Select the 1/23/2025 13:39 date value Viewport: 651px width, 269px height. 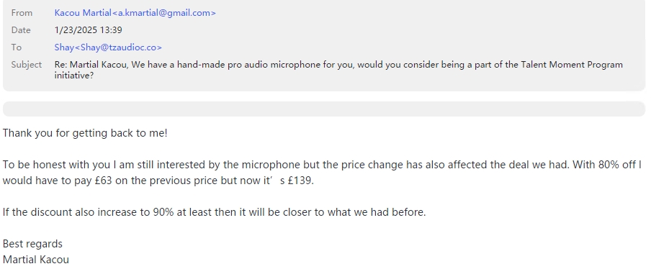click(x=88, y=30)
